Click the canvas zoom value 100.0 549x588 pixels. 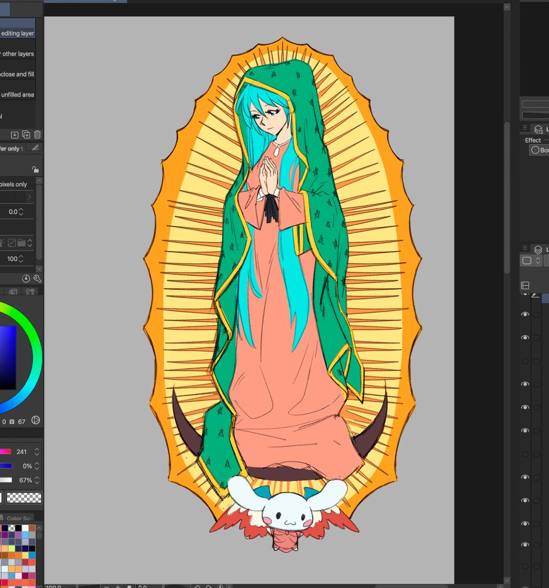coord(53,586)
